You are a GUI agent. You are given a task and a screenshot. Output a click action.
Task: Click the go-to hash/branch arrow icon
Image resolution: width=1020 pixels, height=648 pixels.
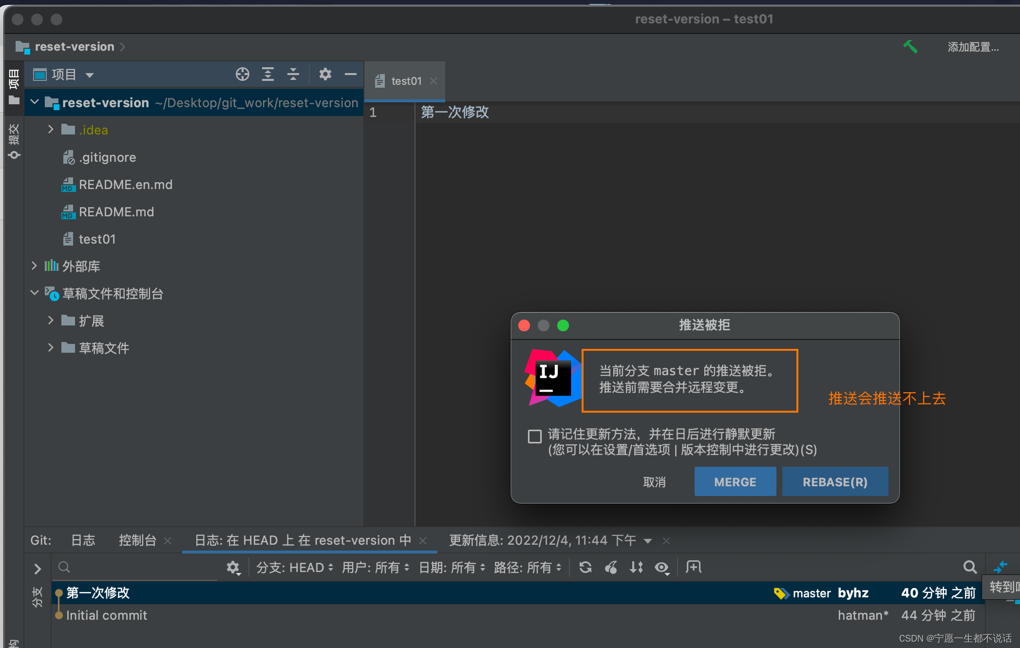(x=1000, y=567)
